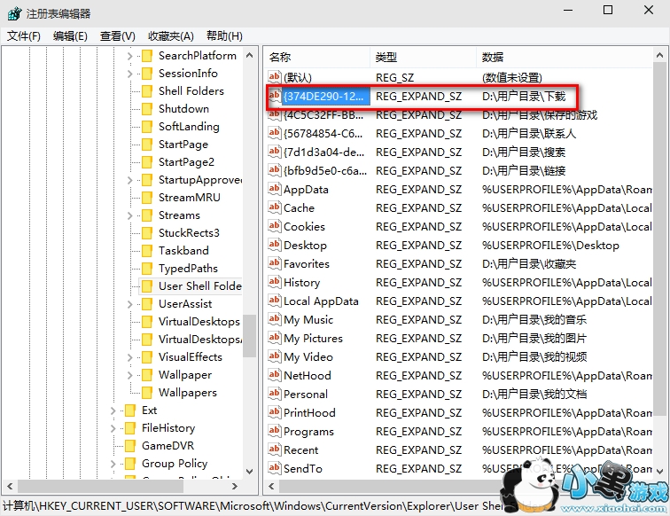Image resolution: width=670 pixels, height=516 pixels.
Task: Select the {56784854-C6... value name
Action: pos(323,134)
